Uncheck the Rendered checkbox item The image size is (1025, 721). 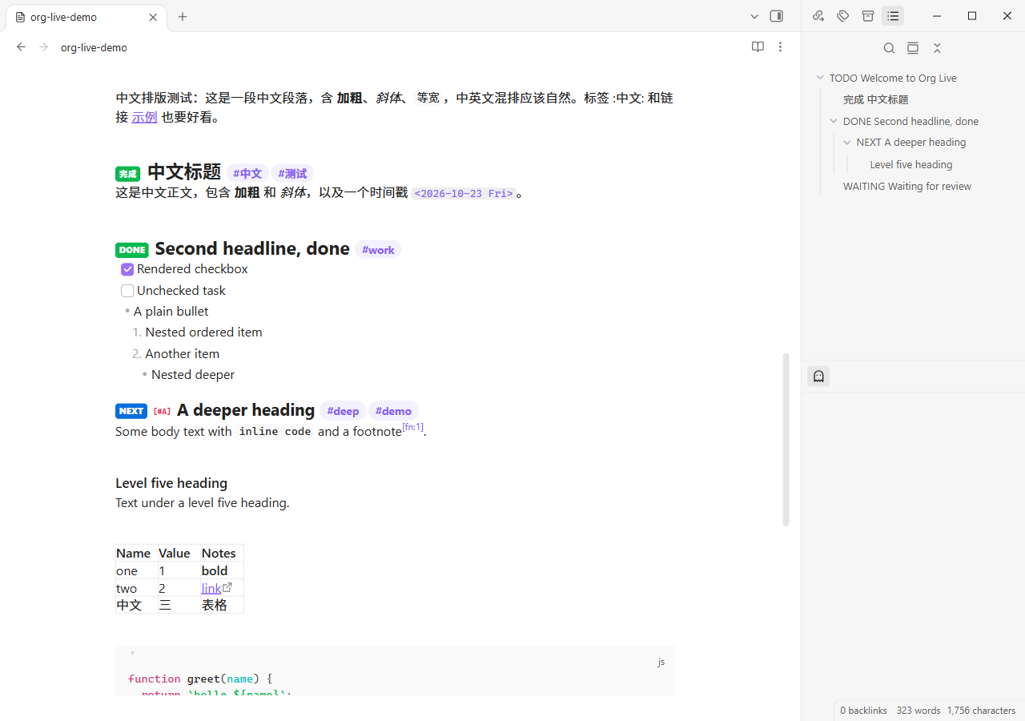point(127,269)
